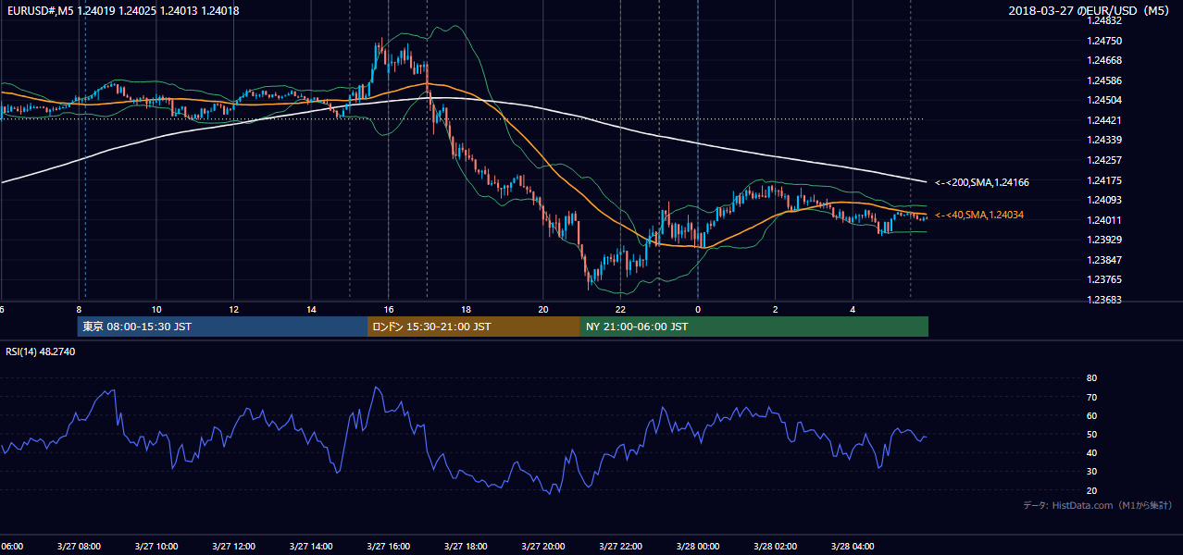Click hour tick 22 under the price chart

620,310
